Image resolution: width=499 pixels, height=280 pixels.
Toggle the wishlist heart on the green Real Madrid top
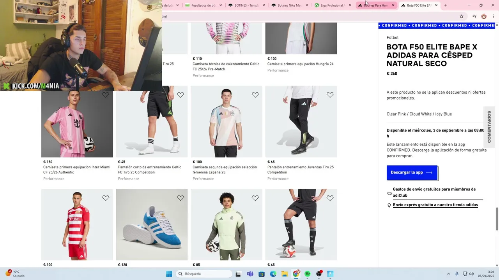pos(255,198)
